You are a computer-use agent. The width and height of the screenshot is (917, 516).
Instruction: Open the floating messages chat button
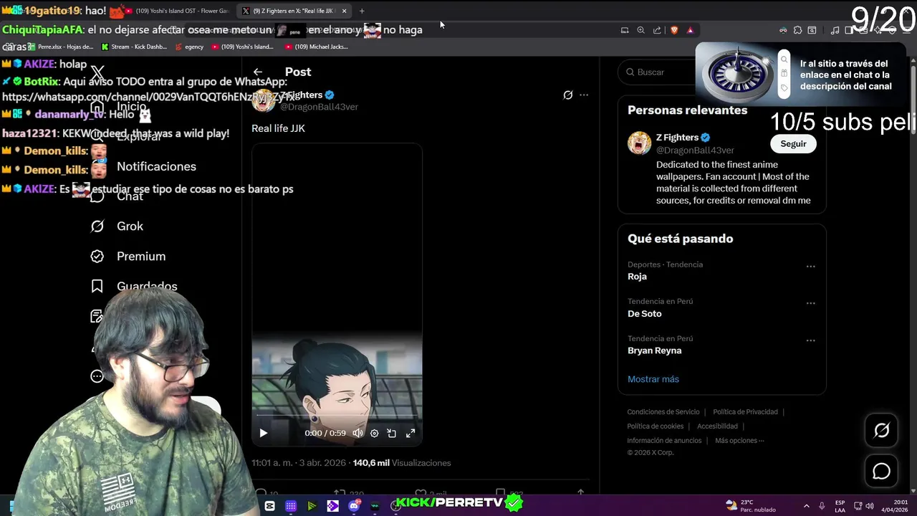pyautogui.click(x=881, y=472)
